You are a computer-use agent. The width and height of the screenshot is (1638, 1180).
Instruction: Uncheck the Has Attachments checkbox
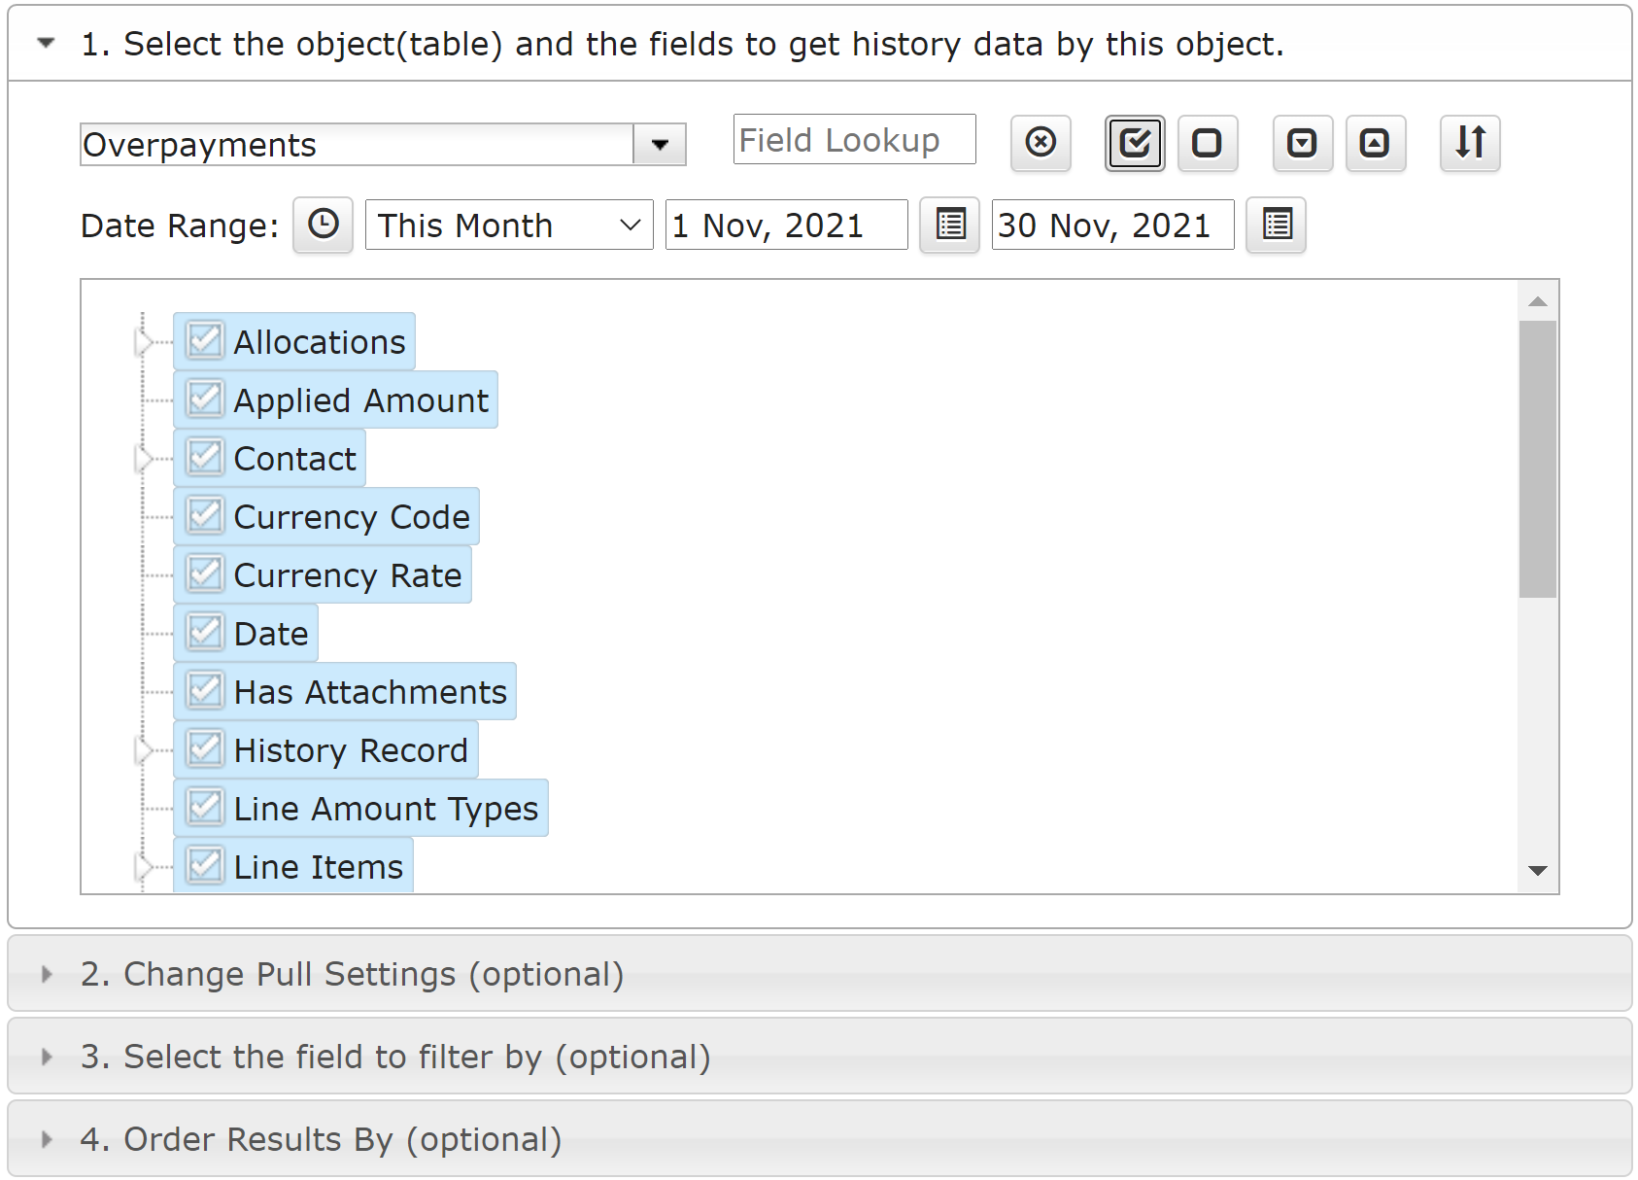click(x=205, y=691)
